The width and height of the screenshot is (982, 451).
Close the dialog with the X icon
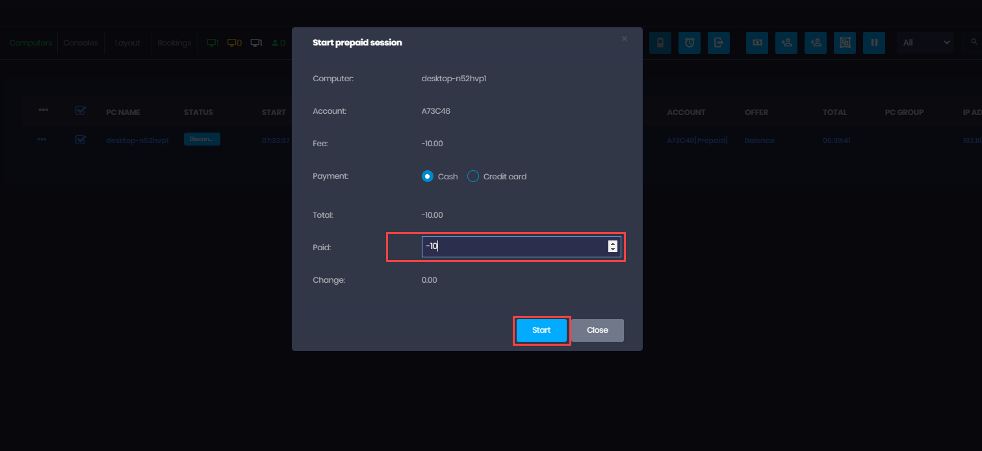(x=625, y=39)
